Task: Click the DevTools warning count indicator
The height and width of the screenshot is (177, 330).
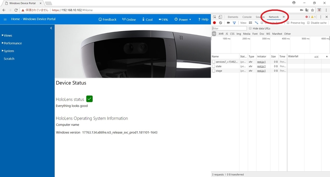Action: [x=313, y=17]
